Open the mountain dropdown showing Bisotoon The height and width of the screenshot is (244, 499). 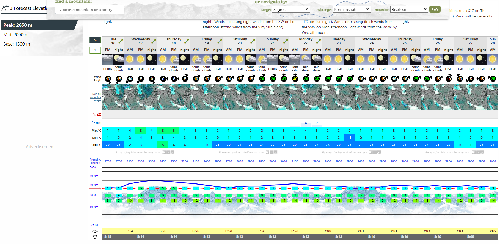pyautogui.click(x=409, y=9)
